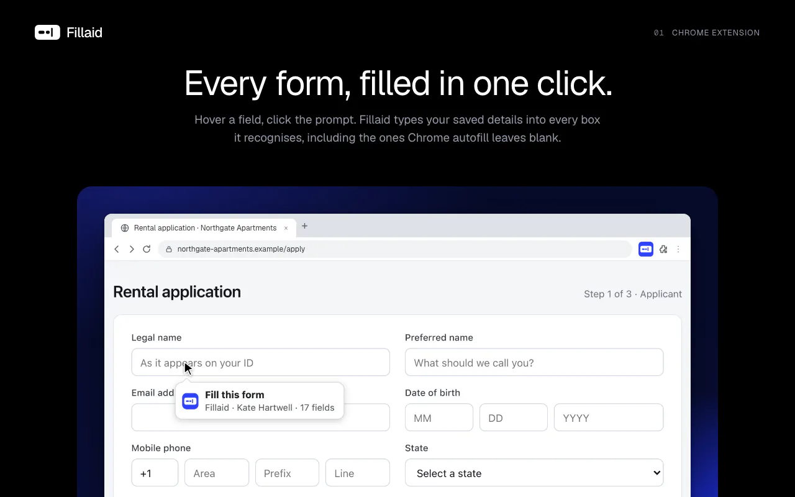Image resolution: width=795 pixels, height=497 pixels.
Task: Click the Fillaid icon in the popup
Action: pos(190,401)
